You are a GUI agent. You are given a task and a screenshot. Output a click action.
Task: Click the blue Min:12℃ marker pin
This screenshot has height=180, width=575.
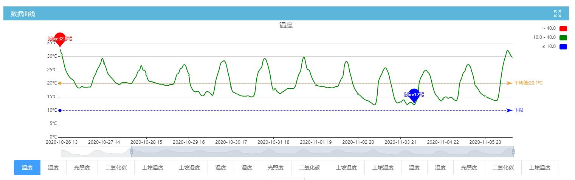pyautogui.click(x=414, y=96)
